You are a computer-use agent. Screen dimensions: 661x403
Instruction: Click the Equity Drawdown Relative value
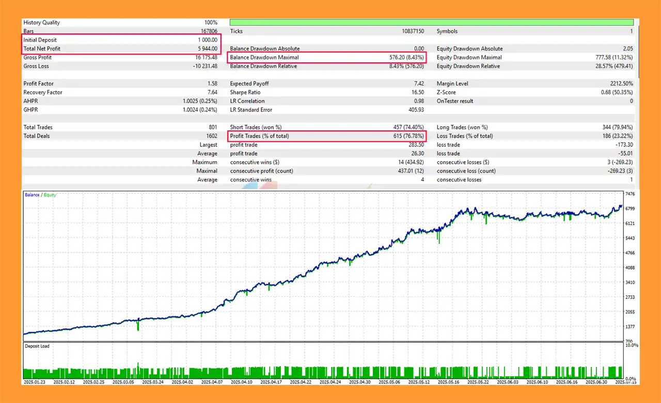click(x=612, y=66)
